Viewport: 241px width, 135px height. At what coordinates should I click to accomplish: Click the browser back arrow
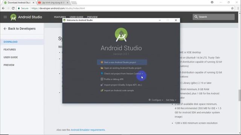3,8
